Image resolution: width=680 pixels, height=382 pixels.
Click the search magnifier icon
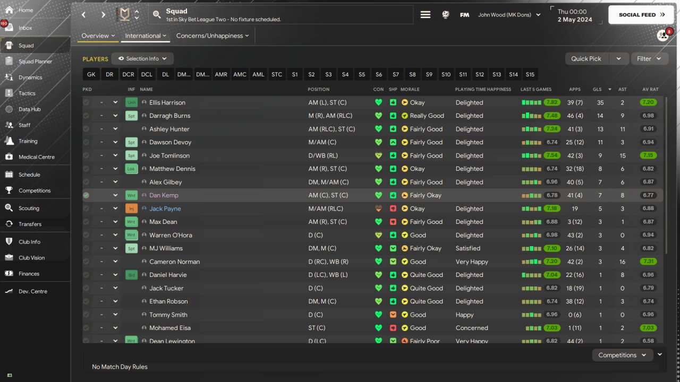click(157, 15)
